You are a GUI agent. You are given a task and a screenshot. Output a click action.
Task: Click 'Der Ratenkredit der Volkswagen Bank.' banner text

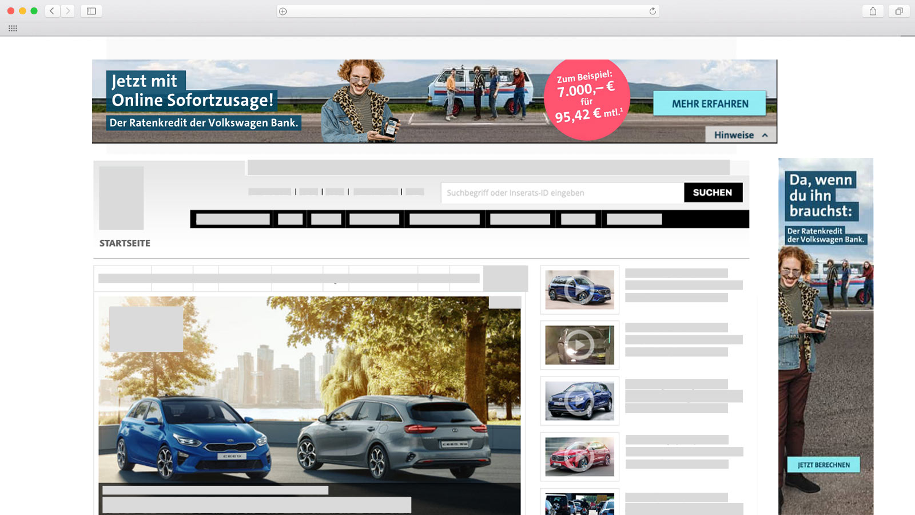[204, 122]
